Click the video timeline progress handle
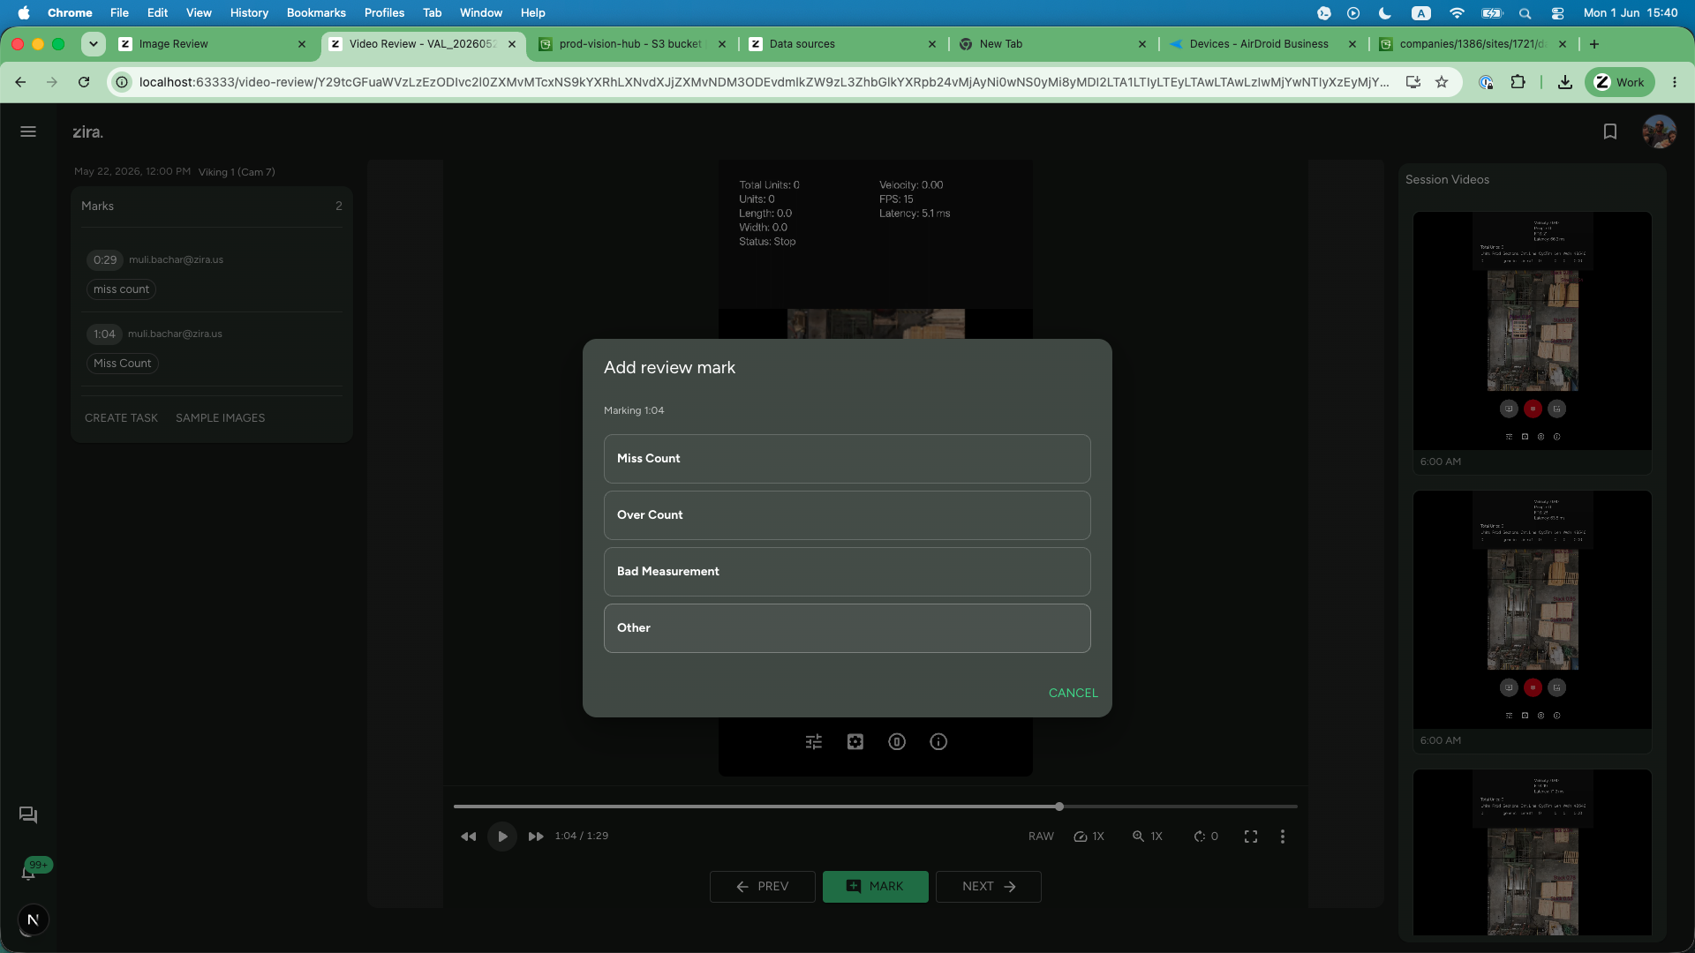Screen dimensions: 1695x953 click(x=1058, y=807)
